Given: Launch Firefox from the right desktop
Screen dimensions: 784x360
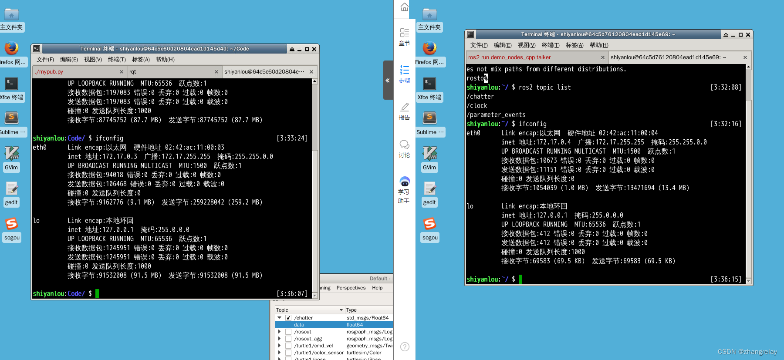Looking at the screenshot, I should pyautogui.click(x=429, y=48).
